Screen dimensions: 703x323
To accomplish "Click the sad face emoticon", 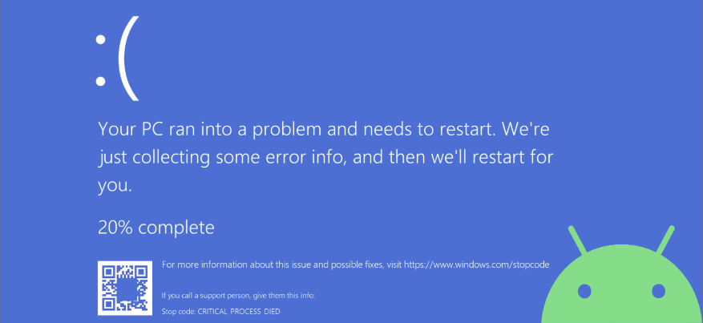I will [x=118, y=59].
